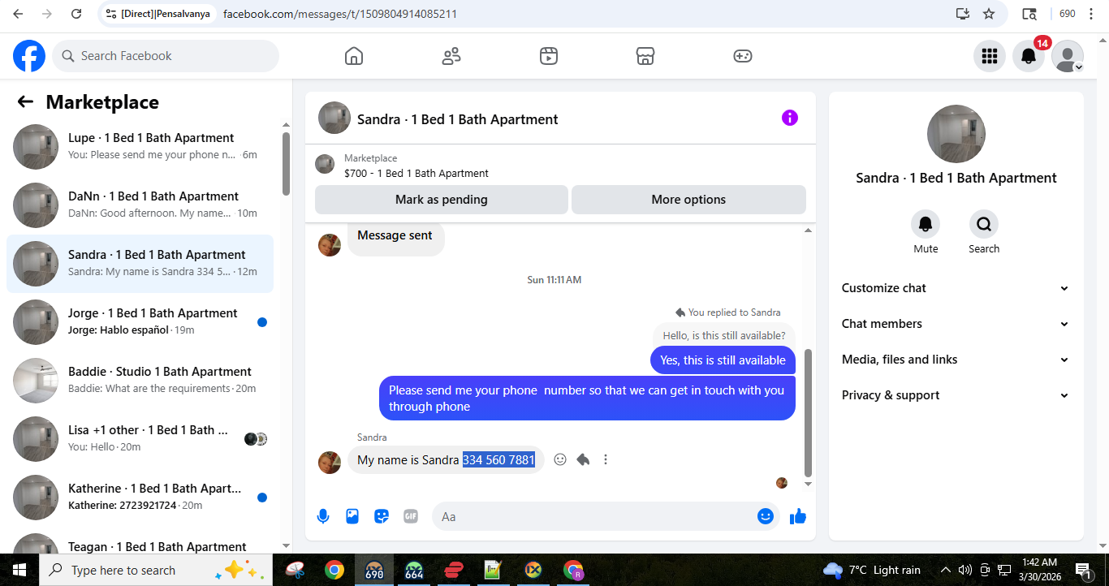The image size is (1109, 586).
Task: View site information icon beside the URL
Action: coord(111,14)
